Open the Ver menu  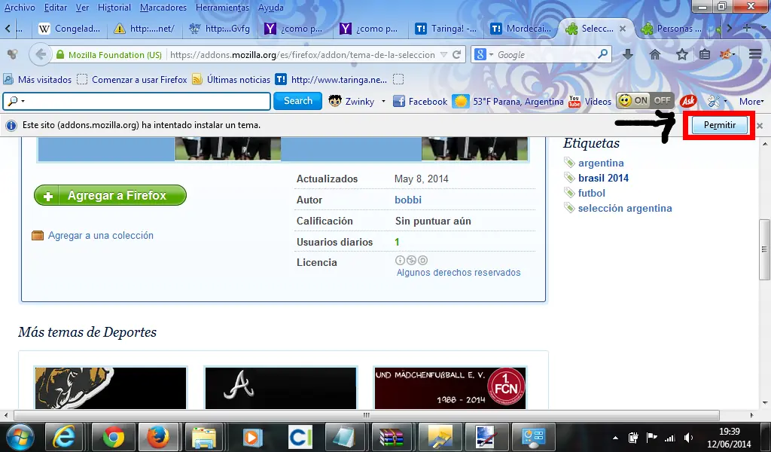pos(82,8)
